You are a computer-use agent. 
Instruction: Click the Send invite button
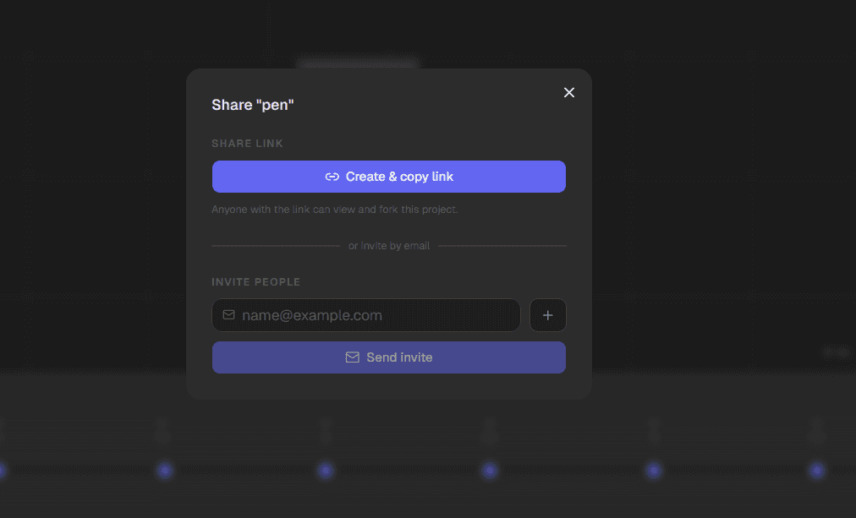[x=389, y=357]
